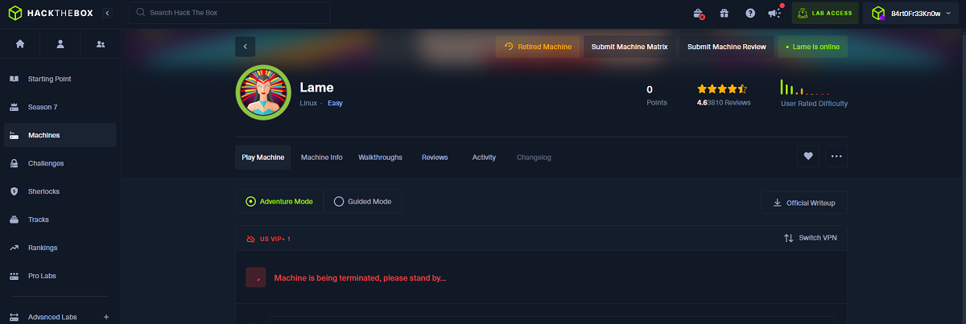Click Machine is being terminated message
Viewport: 966px width, 324px height.
tap(360, 277)
